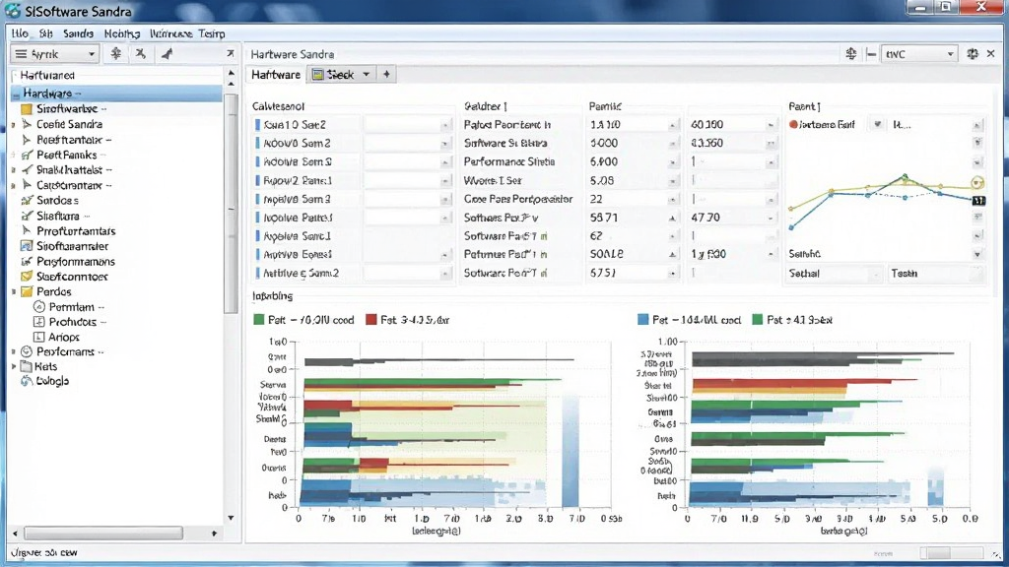Select the Perfonnamans tree item
The width and height of the screenshot is (1009, 567).
76,262
